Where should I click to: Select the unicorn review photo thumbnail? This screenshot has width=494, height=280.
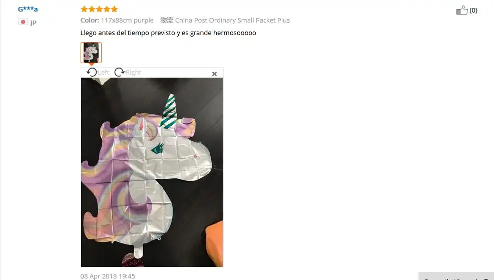coord(91,53)
